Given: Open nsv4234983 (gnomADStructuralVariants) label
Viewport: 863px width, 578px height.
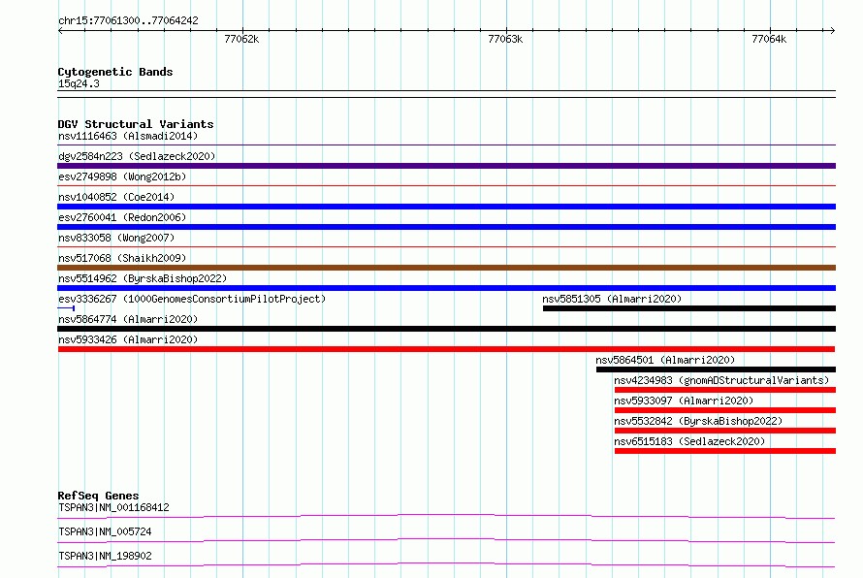Looking at the screenshot, I should click(x=721, y=380).
